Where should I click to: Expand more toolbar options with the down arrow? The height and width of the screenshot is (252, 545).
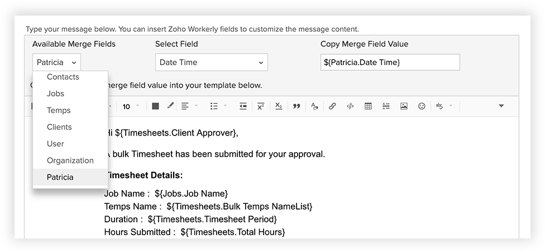click(x=501, y=106)
